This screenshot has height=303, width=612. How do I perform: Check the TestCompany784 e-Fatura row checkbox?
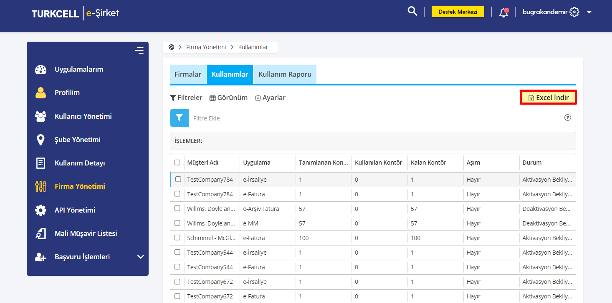[177, 194]
